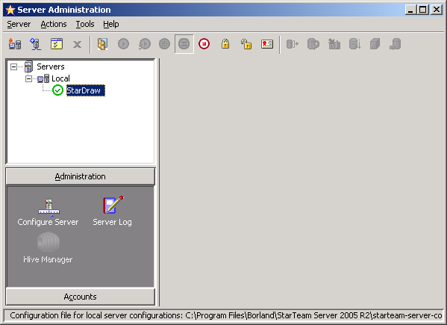Click the grayed Start with Override icon

pyautogui.click(x=145, y=44)
